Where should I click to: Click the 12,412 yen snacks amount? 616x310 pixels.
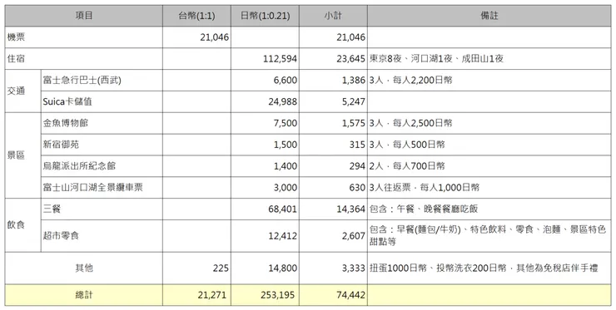tap(265, 236)
